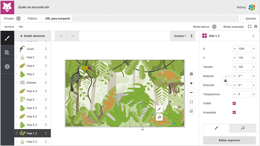Open the three-dot menu for Hoja 5_3
Image resolution: width=260 pixels, height=146 pixels.
click(46, 125)
